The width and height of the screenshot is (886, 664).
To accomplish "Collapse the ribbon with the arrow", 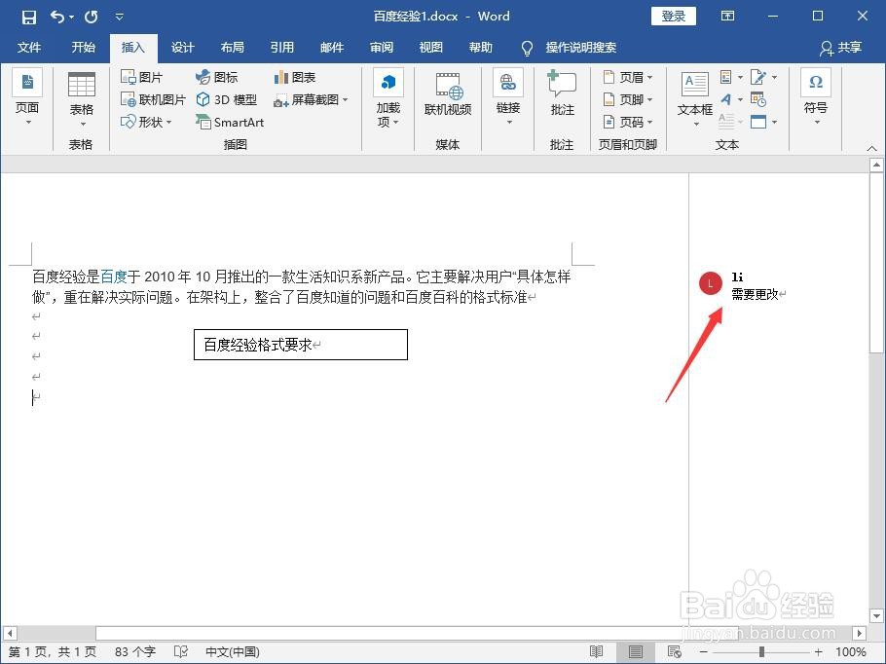I will (x=871, y=148).
